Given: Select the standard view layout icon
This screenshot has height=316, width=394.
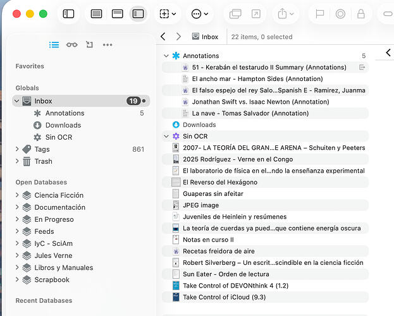Looking at the screenshot, I should point(117,14).
